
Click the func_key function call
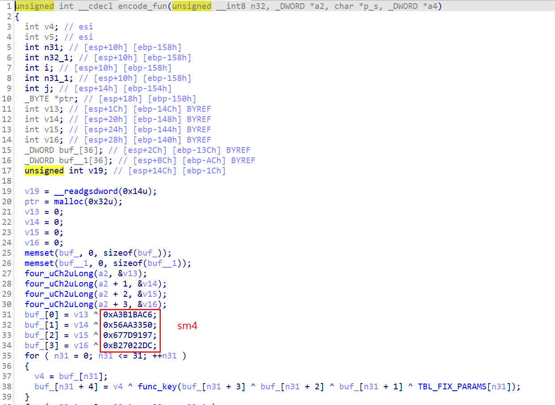pyautogui.click(x=157, y=387)
